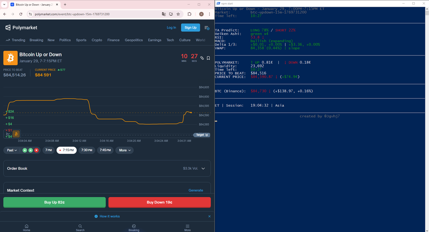The image size is (429, 232).
Task: Open the Trending category
Action: click(15, 40)
